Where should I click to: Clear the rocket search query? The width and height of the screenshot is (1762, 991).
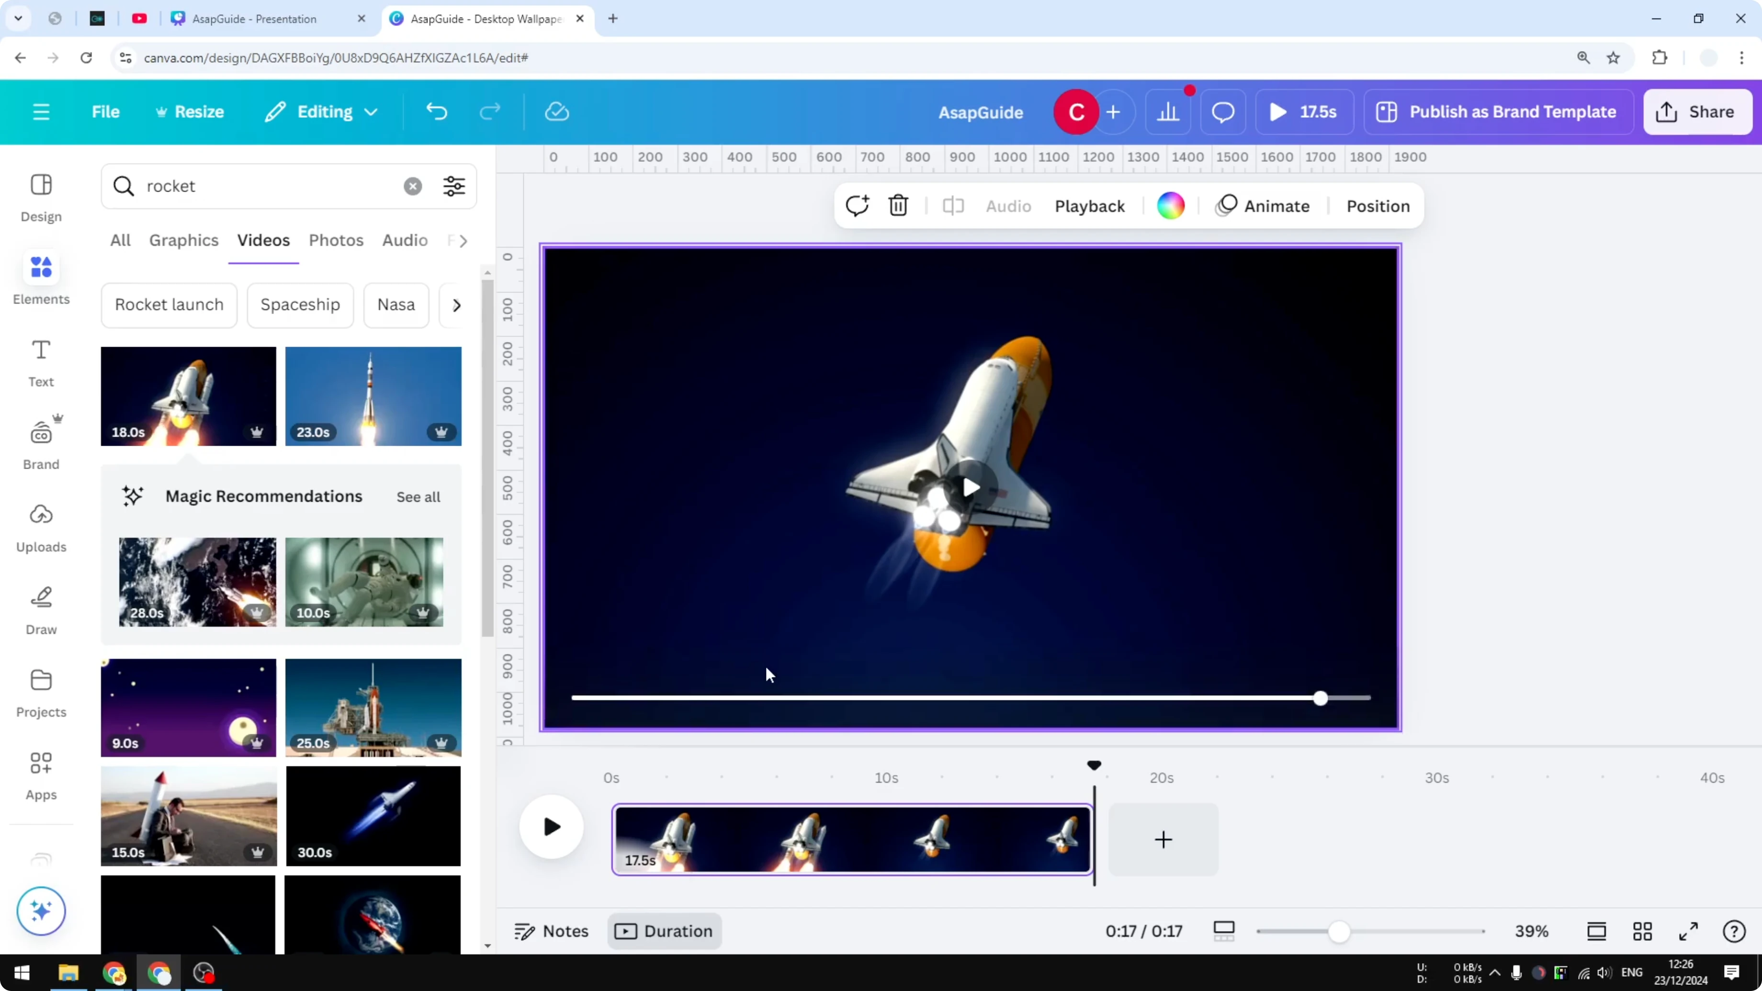[412, 186]
